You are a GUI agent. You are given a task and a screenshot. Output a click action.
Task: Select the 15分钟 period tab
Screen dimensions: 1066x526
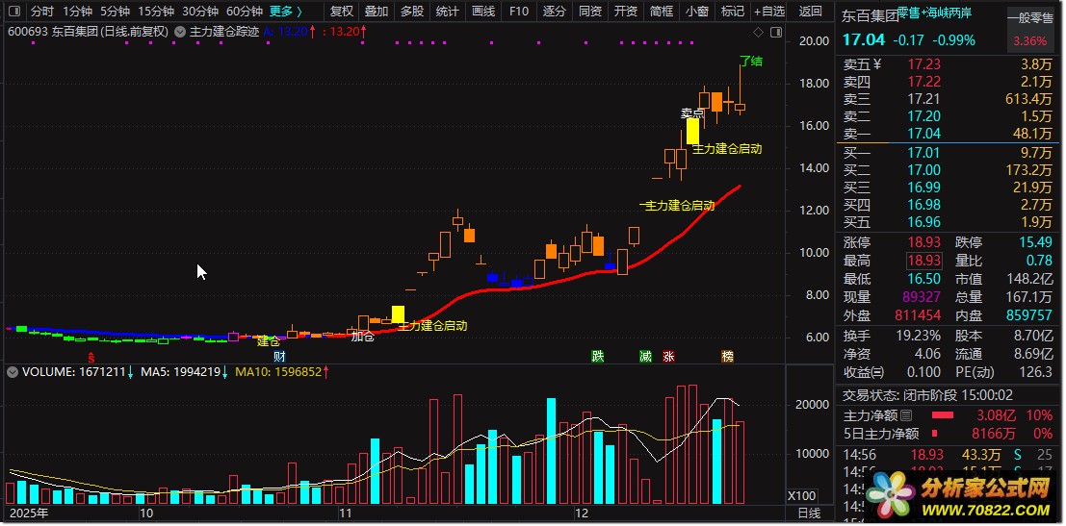pyautogui.click(x=156, y=12)
